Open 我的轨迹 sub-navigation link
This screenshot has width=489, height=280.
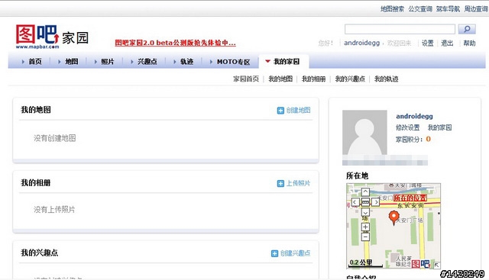pyautogui.click(x=386, y=79)
